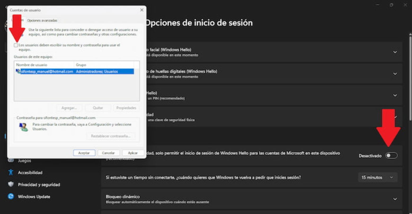Click Cancelar in Cuentas de usuario dialog
This screenshot has height=214, width=412.
coord(108,153)
